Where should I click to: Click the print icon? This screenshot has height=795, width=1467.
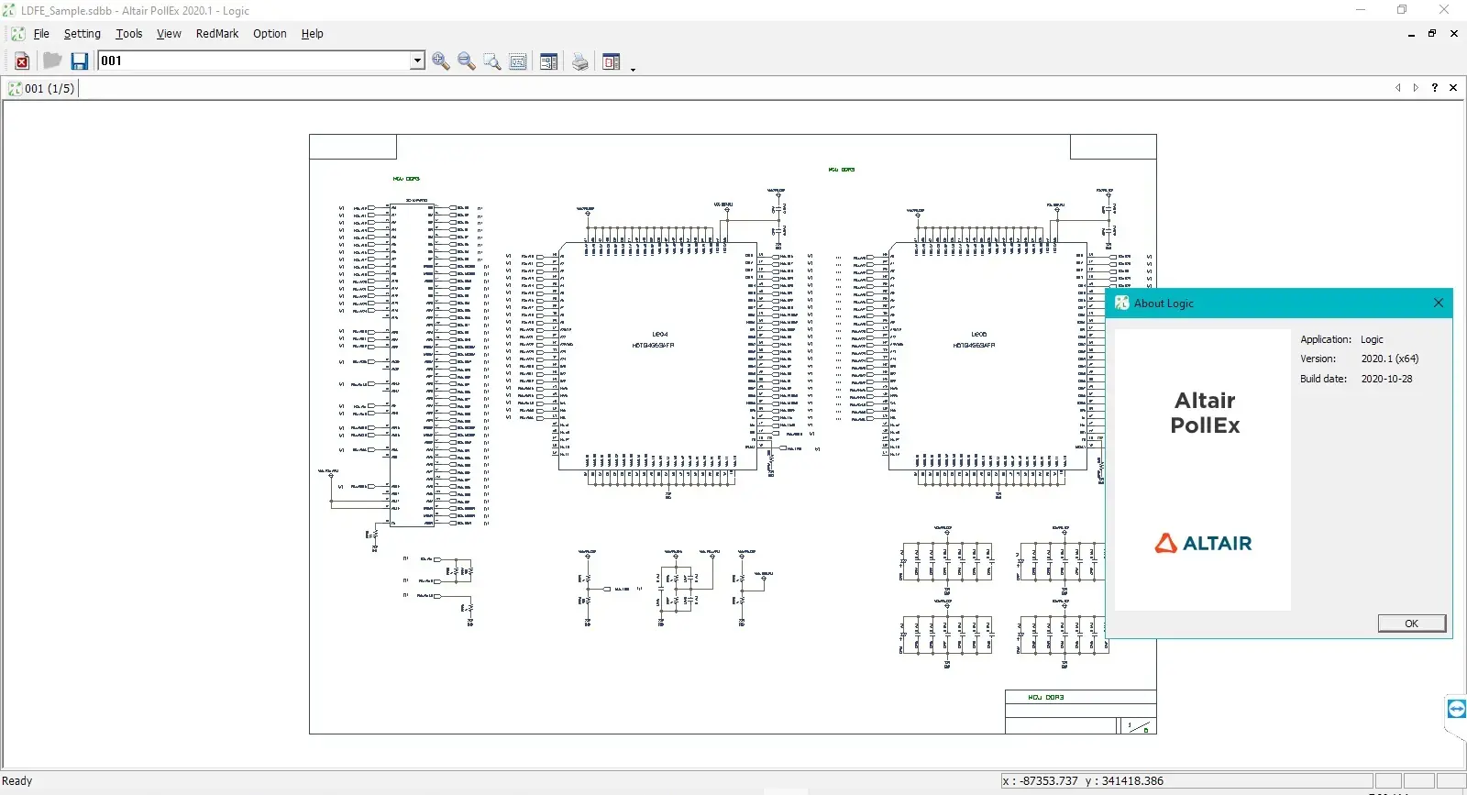(580, 61)
